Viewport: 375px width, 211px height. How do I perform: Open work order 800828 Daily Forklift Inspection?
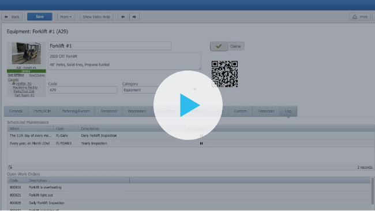[x=189, y=203]
